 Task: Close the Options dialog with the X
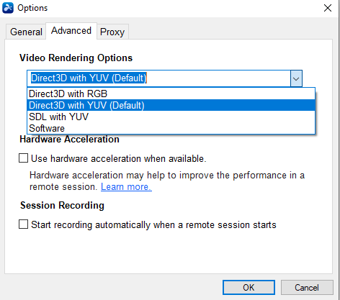tap(328, 8)
